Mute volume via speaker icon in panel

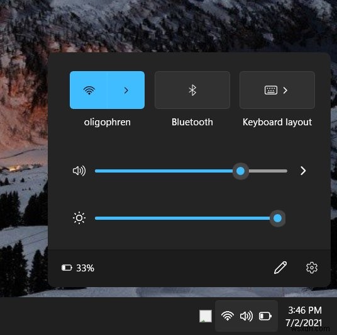click(x=79, y=171)
